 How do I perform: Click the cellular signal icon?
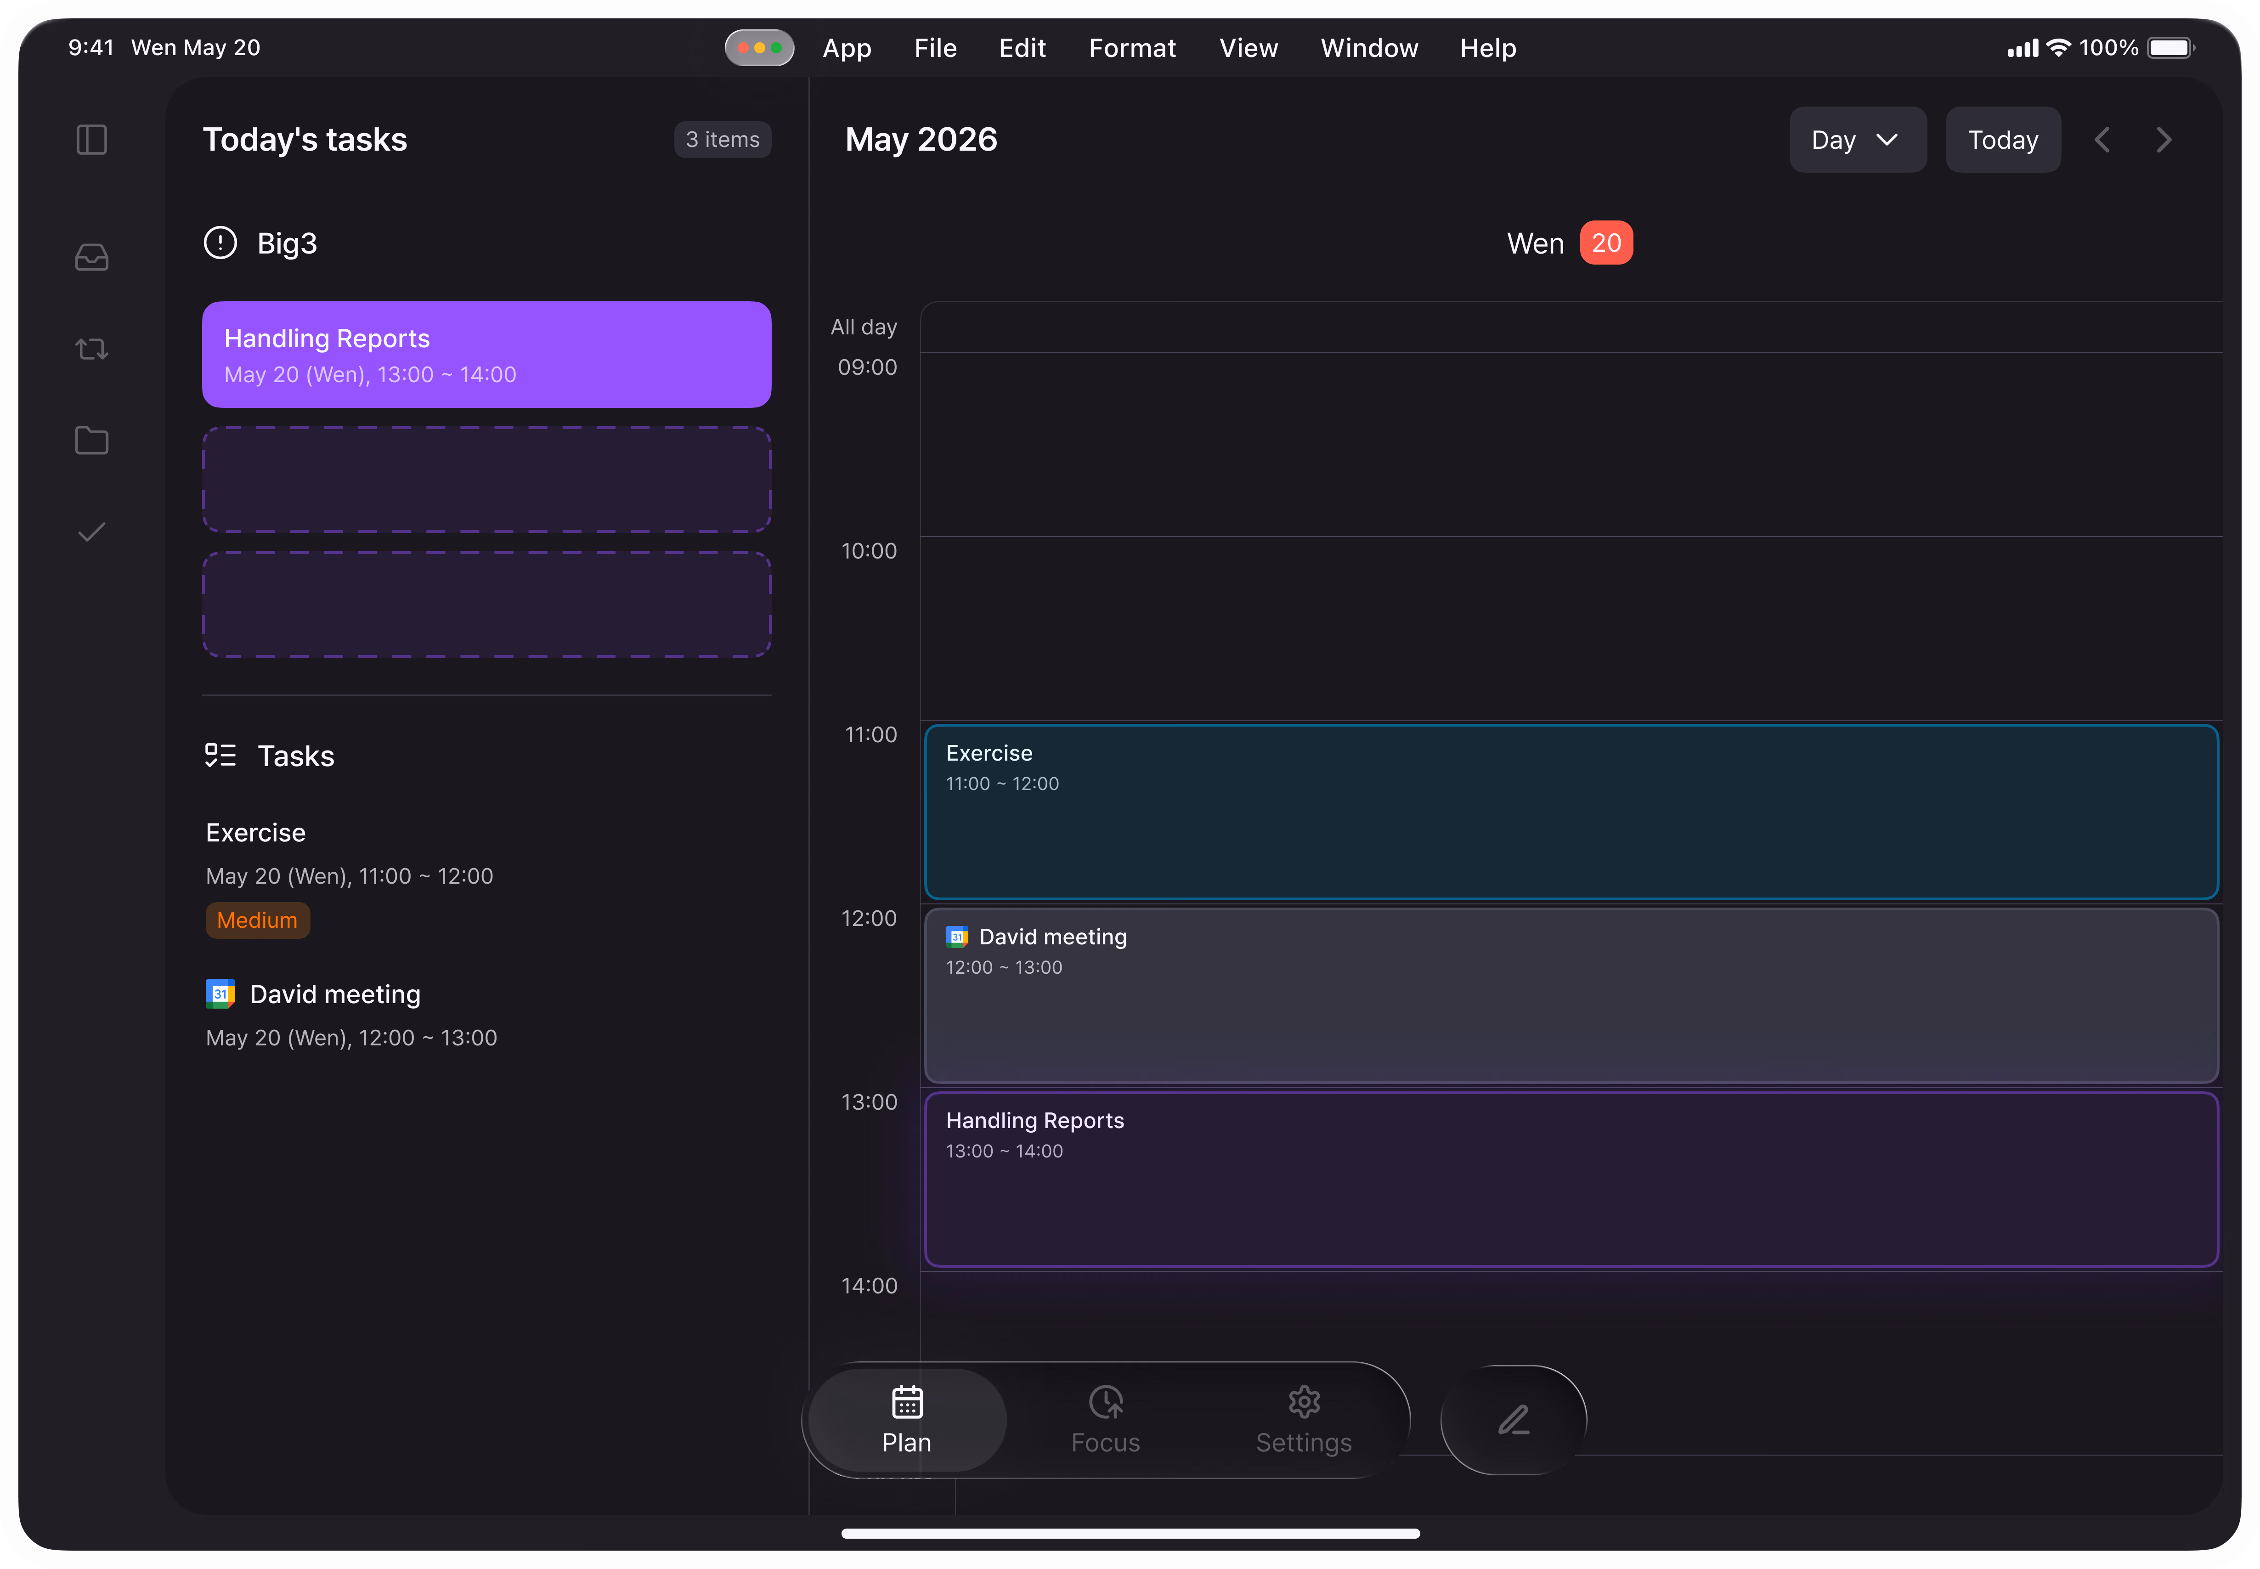click(2023, 48)
